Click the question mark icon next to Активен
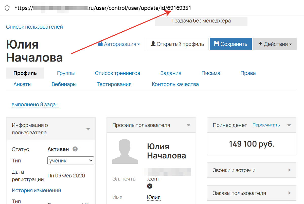The height and width of the screenshot is (204, 304). (x=75, y=149)
